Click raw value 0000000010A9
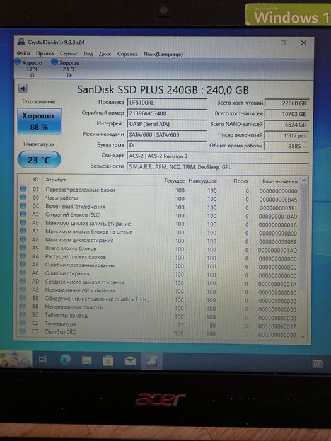The width and height of the screenshot is (331, 441). tap(278, 217)
